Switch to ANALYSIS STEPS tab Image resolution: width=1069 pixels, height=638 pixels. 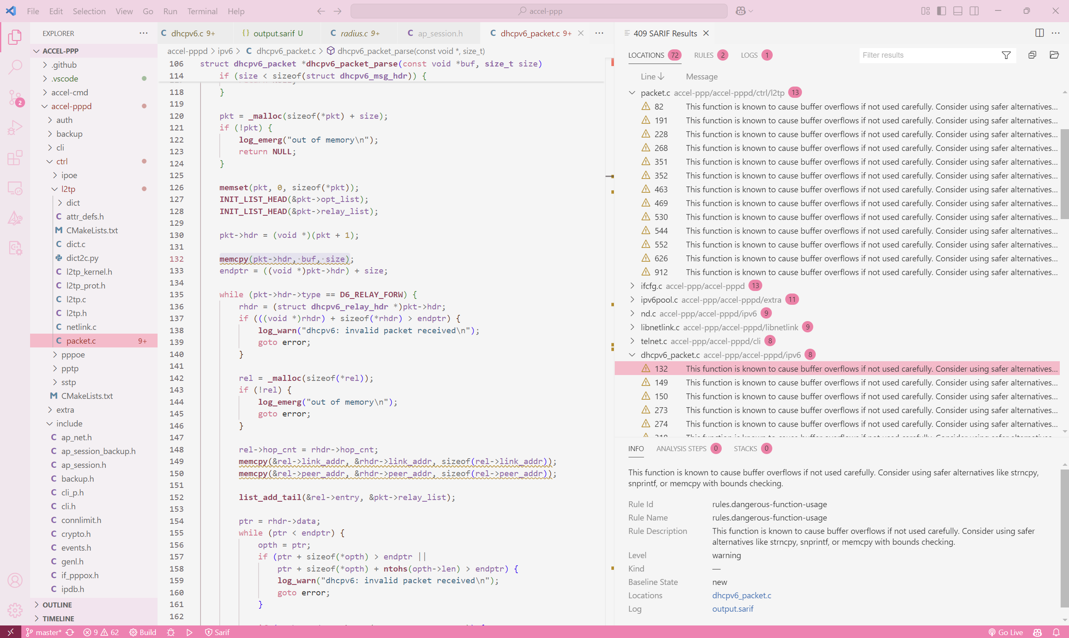point(689,449)
